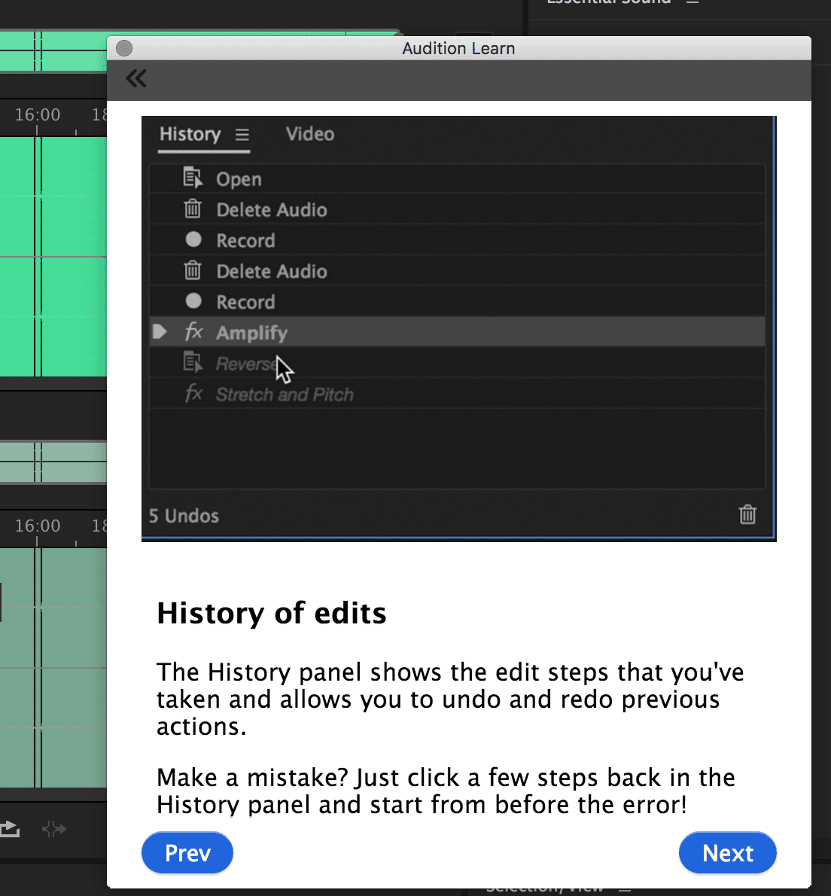The height and width of the screenshot is (896, 831).
Task: Click the fx icon beside Stretch and Pitch
Action: point(193,393)
